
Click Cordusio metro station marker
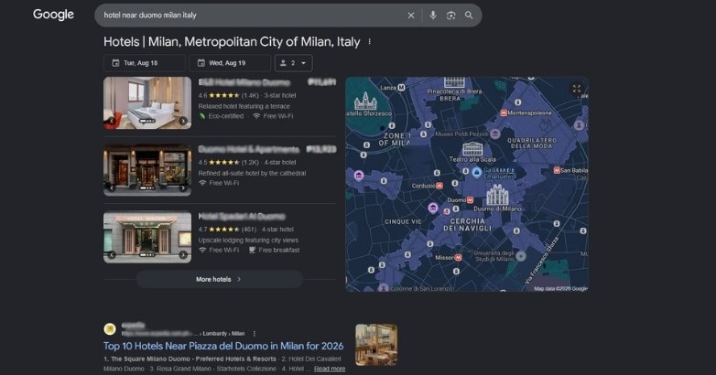point(439,186)
